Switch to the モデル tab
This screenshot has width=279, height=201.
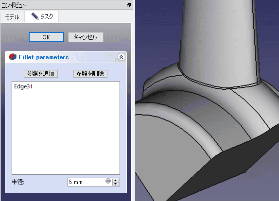(12, 17)
